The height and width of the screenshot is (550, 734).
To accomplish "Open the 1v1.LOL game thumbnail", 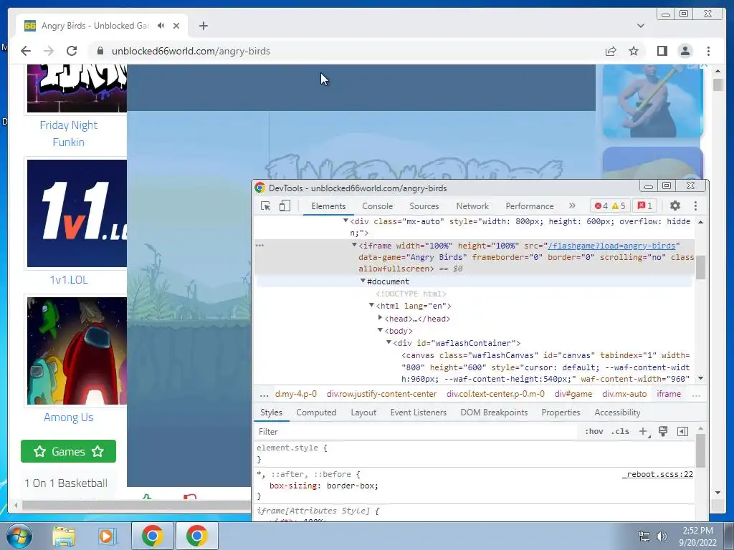I will (77, 213).
